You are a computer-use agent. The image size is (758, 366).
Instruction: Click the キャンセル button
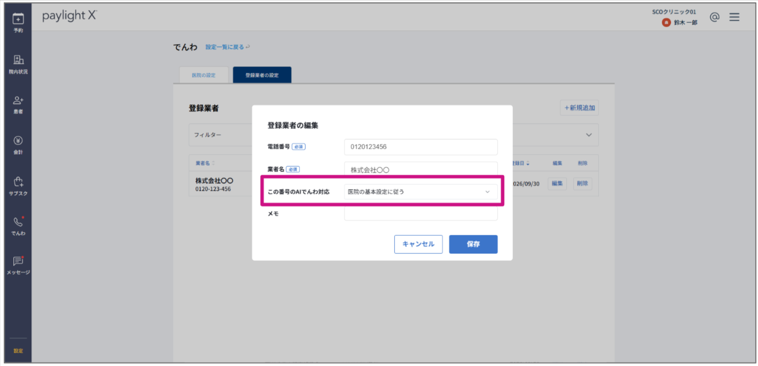click(418, 244)
